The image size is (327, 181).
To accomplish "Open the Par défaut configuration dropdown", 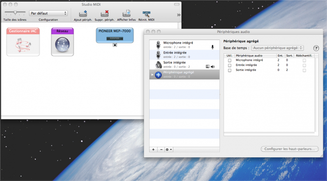I will point(48,13).
